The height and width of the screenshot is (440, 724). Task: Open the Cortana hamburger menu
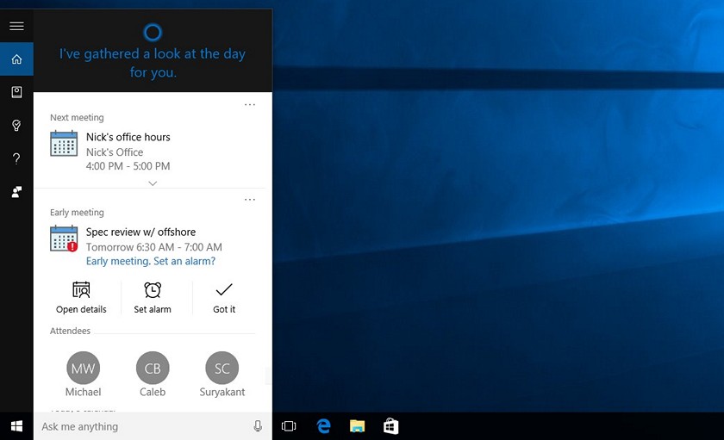(16, 26)
